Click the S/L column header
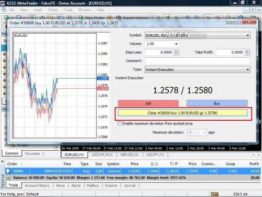Screen dimensions: 262x197 pos(155,164)
